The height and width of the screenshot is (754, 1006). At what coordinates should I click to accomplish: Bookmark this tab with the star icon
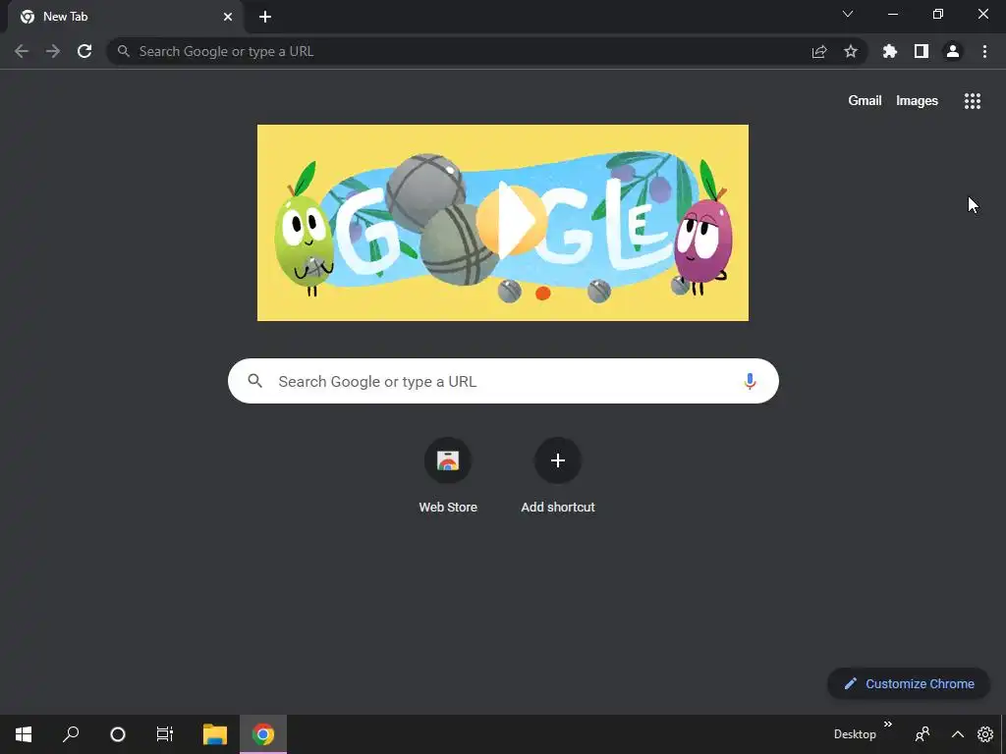coord(851,51)
